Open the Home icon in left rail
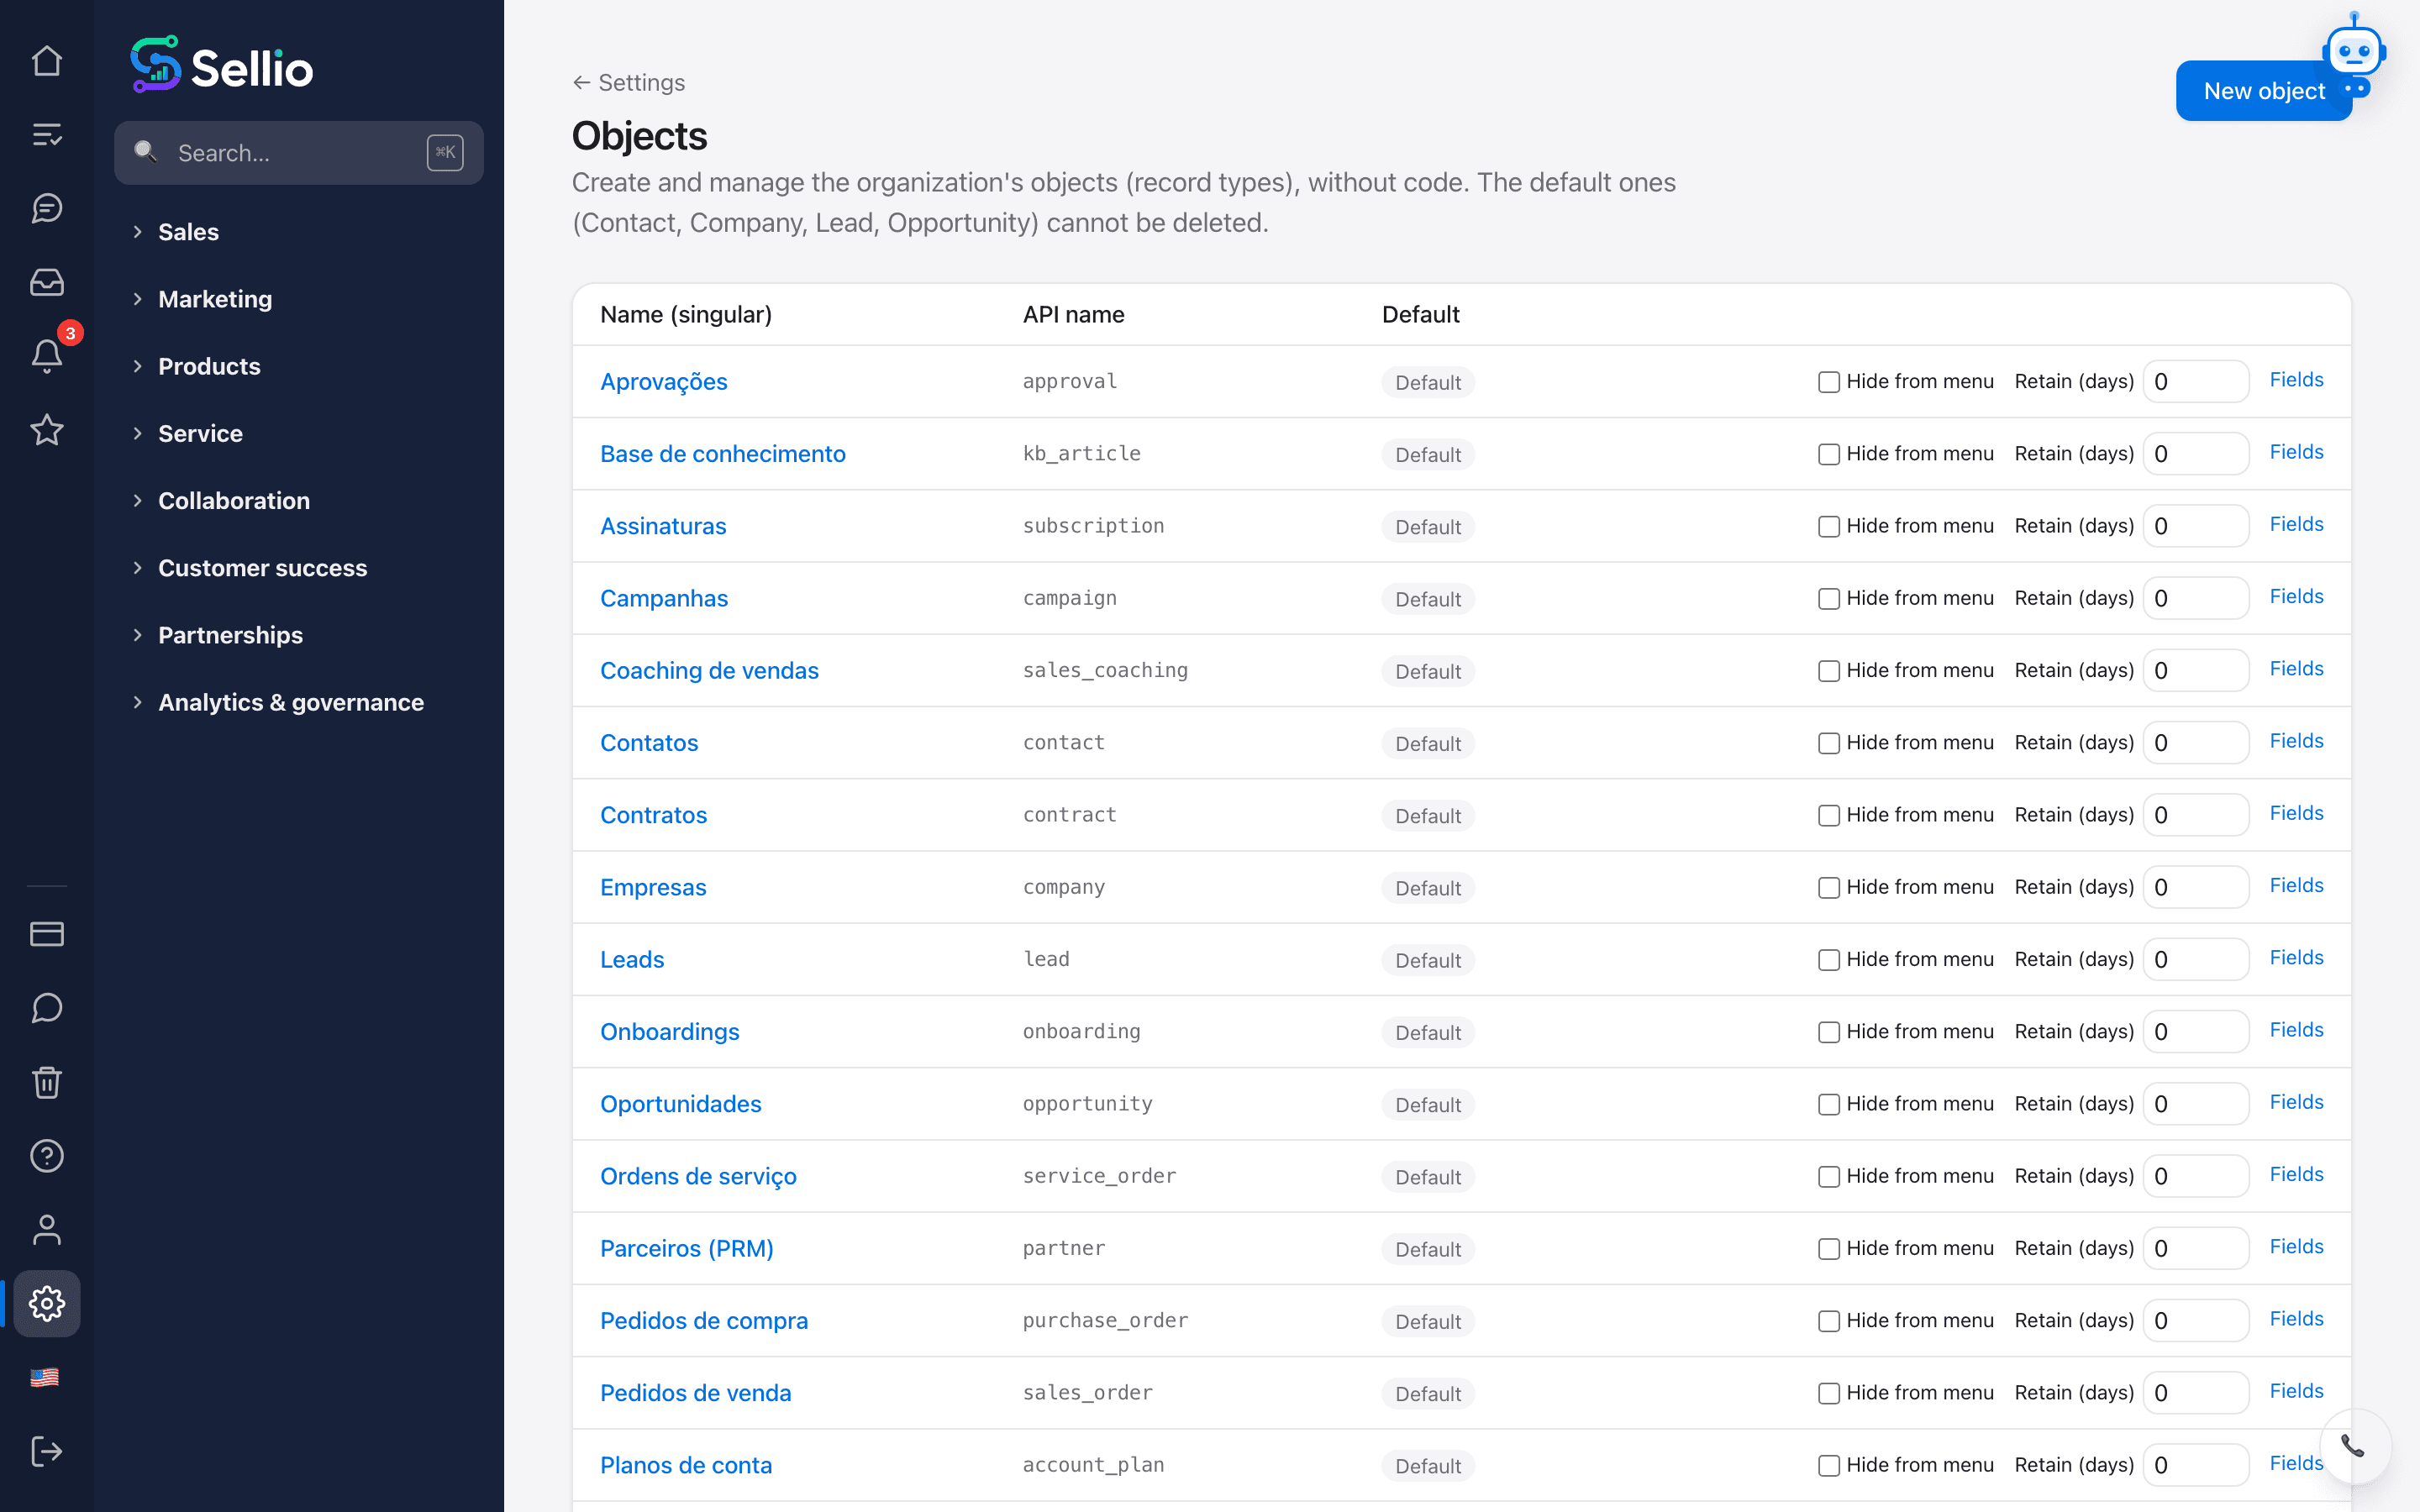Screen dimensions: 2420x1512 coord(47,61)
